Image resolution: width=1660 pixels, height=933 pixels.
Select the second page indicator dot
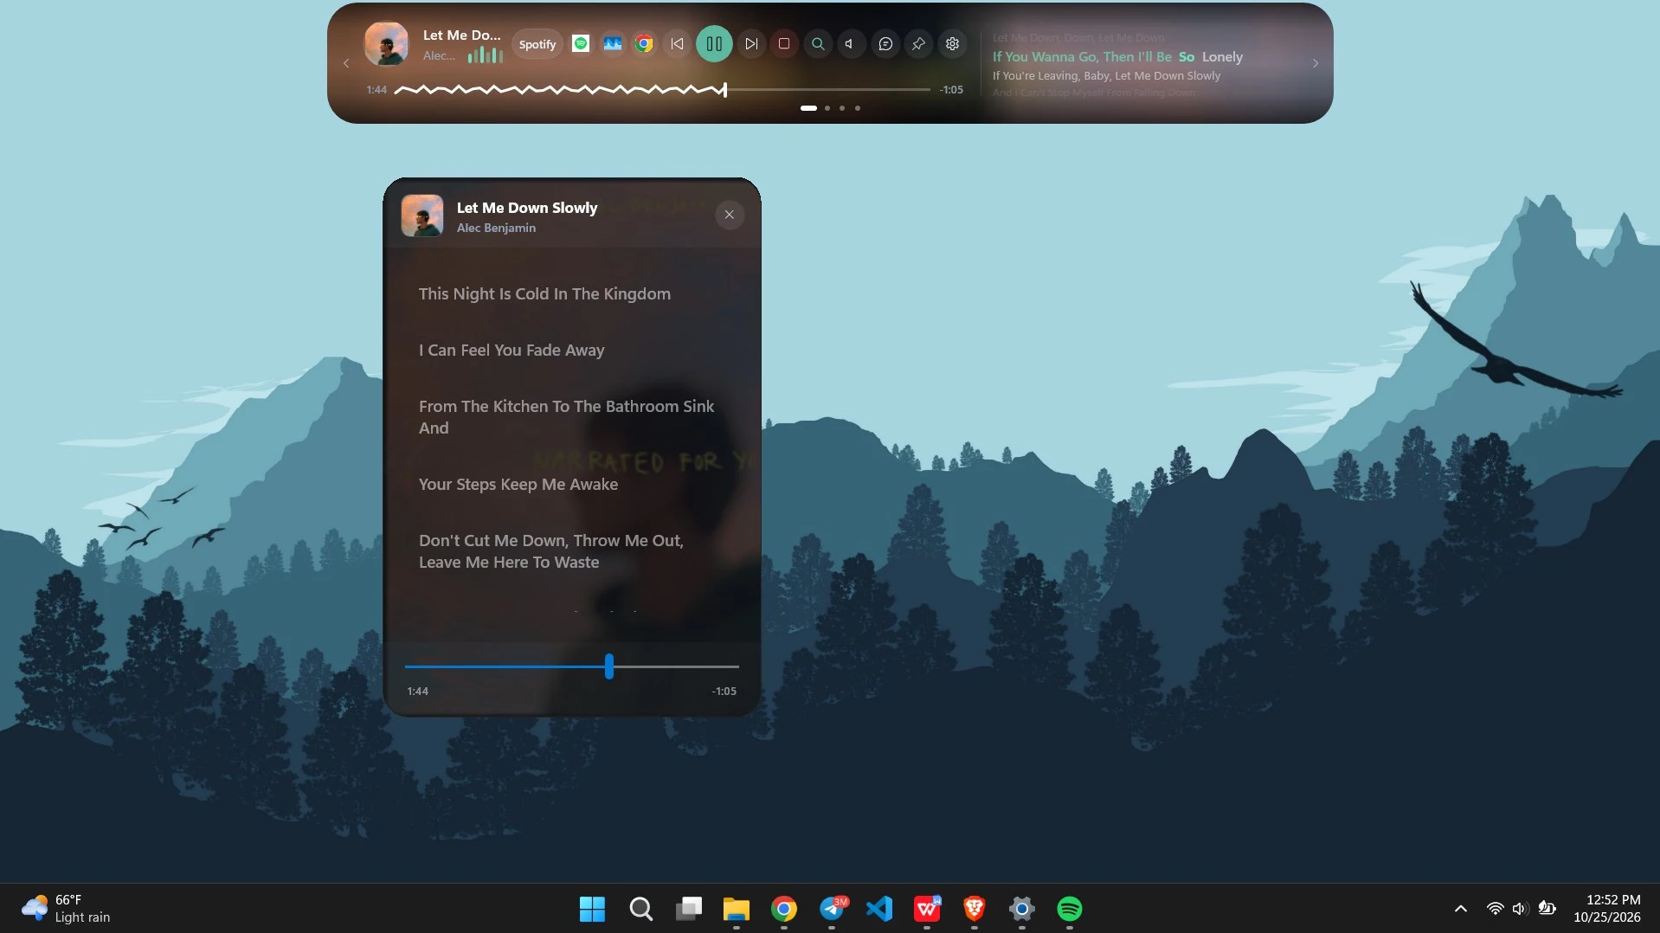(827, 108)
